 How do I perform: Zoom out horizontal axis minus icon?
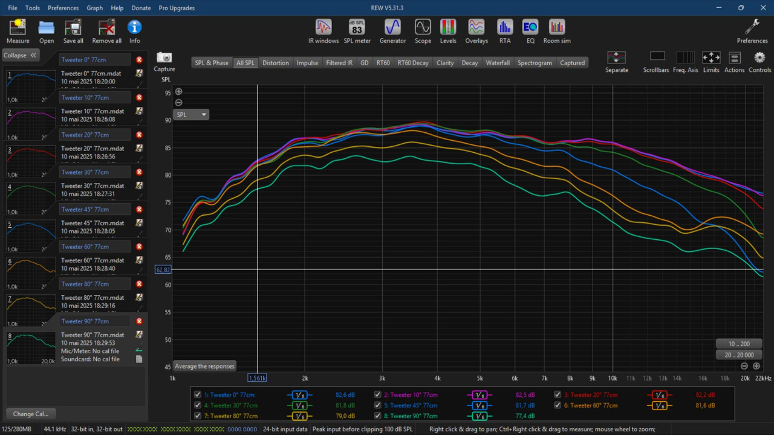point(745,366)
